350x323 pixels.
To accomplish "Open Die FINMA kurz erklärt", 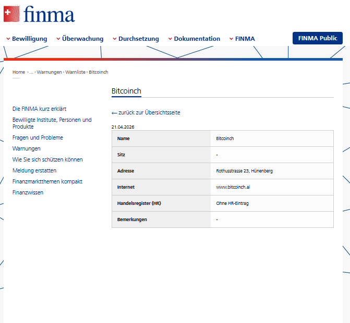I will point(39,109).
